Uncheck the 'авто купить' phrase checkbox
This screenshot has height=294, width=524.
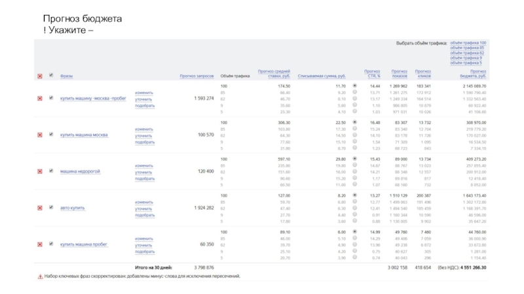click(x=51, y=208)
